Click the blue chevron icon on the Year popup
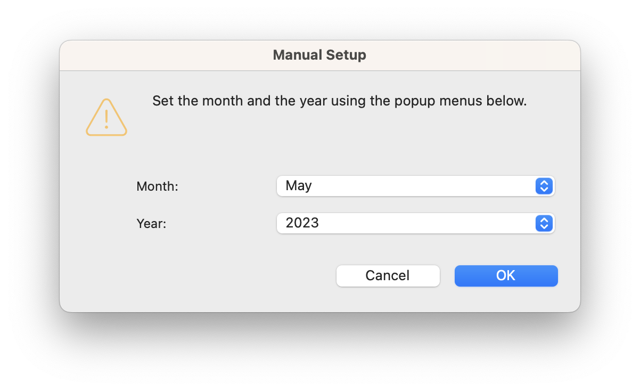 tap(544, 223)
